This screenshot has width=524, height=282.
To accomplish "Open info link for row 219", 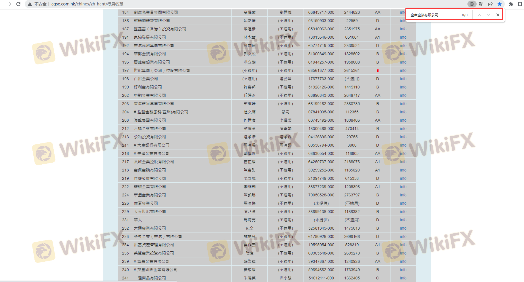I will [x=403, y=178].
